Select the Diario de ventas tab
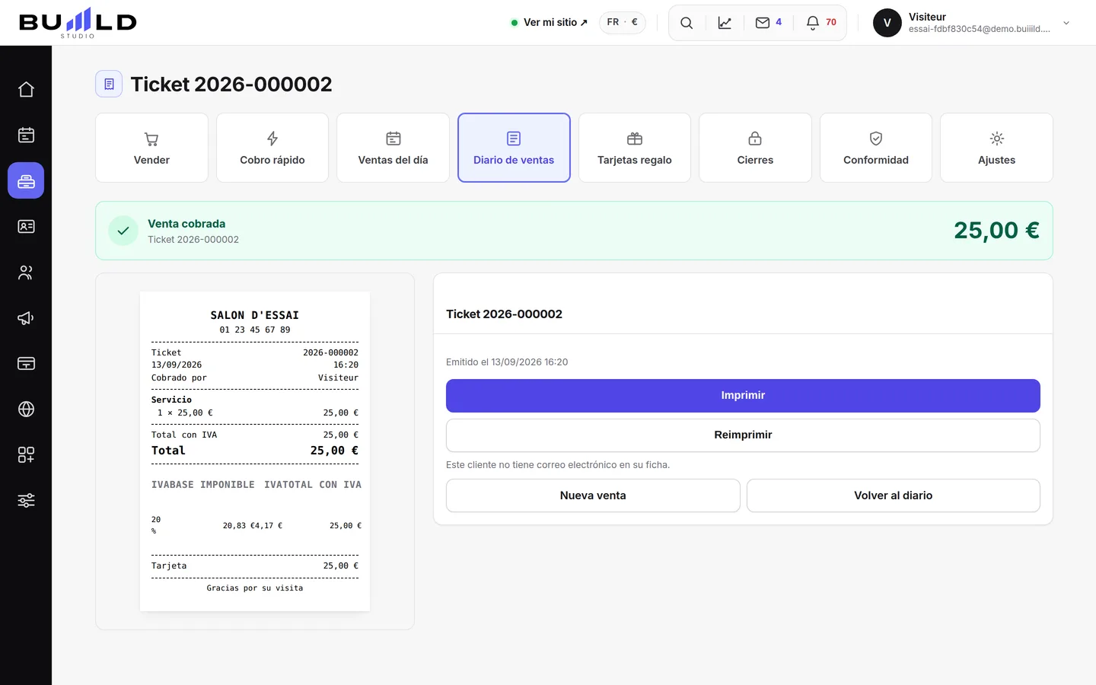Viewport: 1096px width, 685px height. tap(514, 148)
